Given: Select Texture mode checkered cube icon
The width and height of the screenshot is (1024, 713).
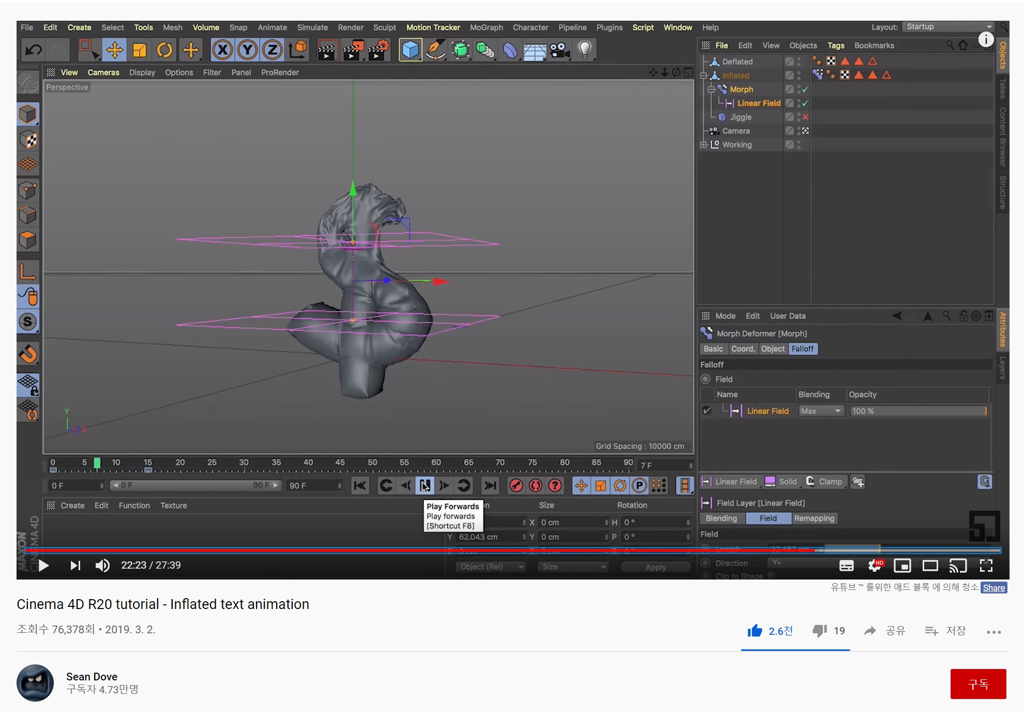Looking at the screenshot, I should [x=28, y=140].
